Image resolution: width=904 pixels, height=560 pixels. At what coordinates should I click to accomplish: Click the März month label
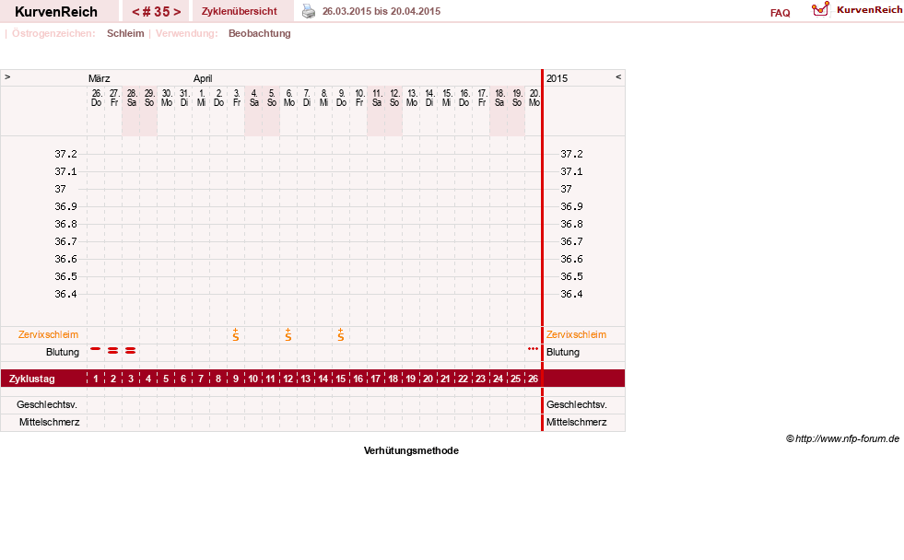point(100,78)
